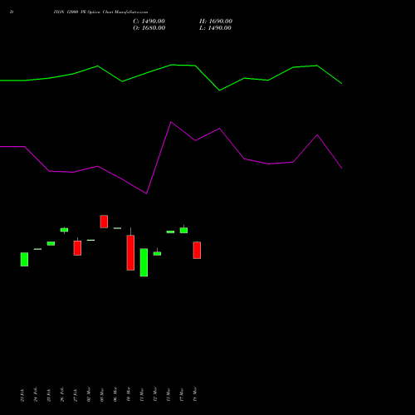Click the PE Options Chart title text
The image size is (415, 415).
(100, 12)
